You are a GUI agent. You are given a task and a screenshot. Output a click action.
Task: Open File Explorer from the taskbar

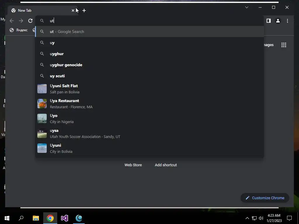(x=36, y=218)
